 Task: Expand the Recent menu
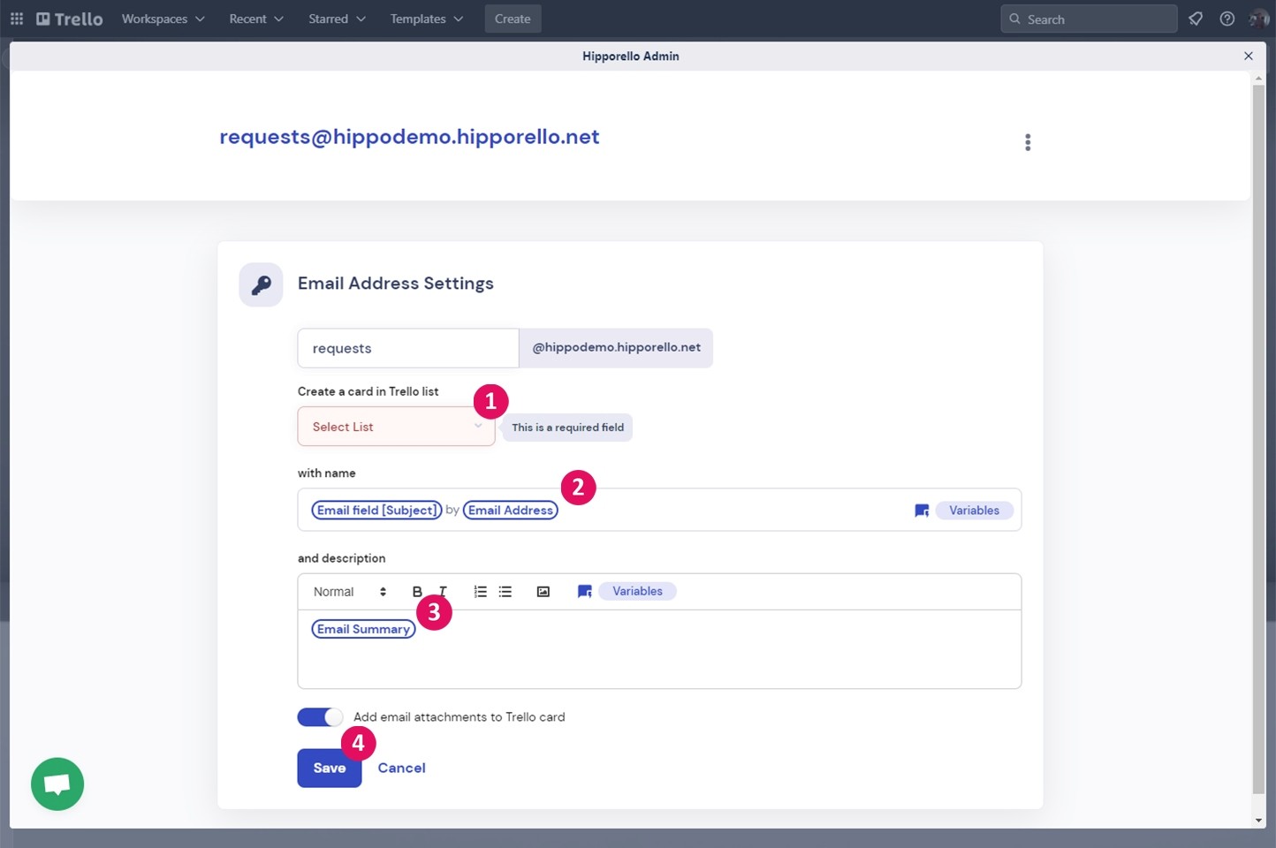click(256, 19)
